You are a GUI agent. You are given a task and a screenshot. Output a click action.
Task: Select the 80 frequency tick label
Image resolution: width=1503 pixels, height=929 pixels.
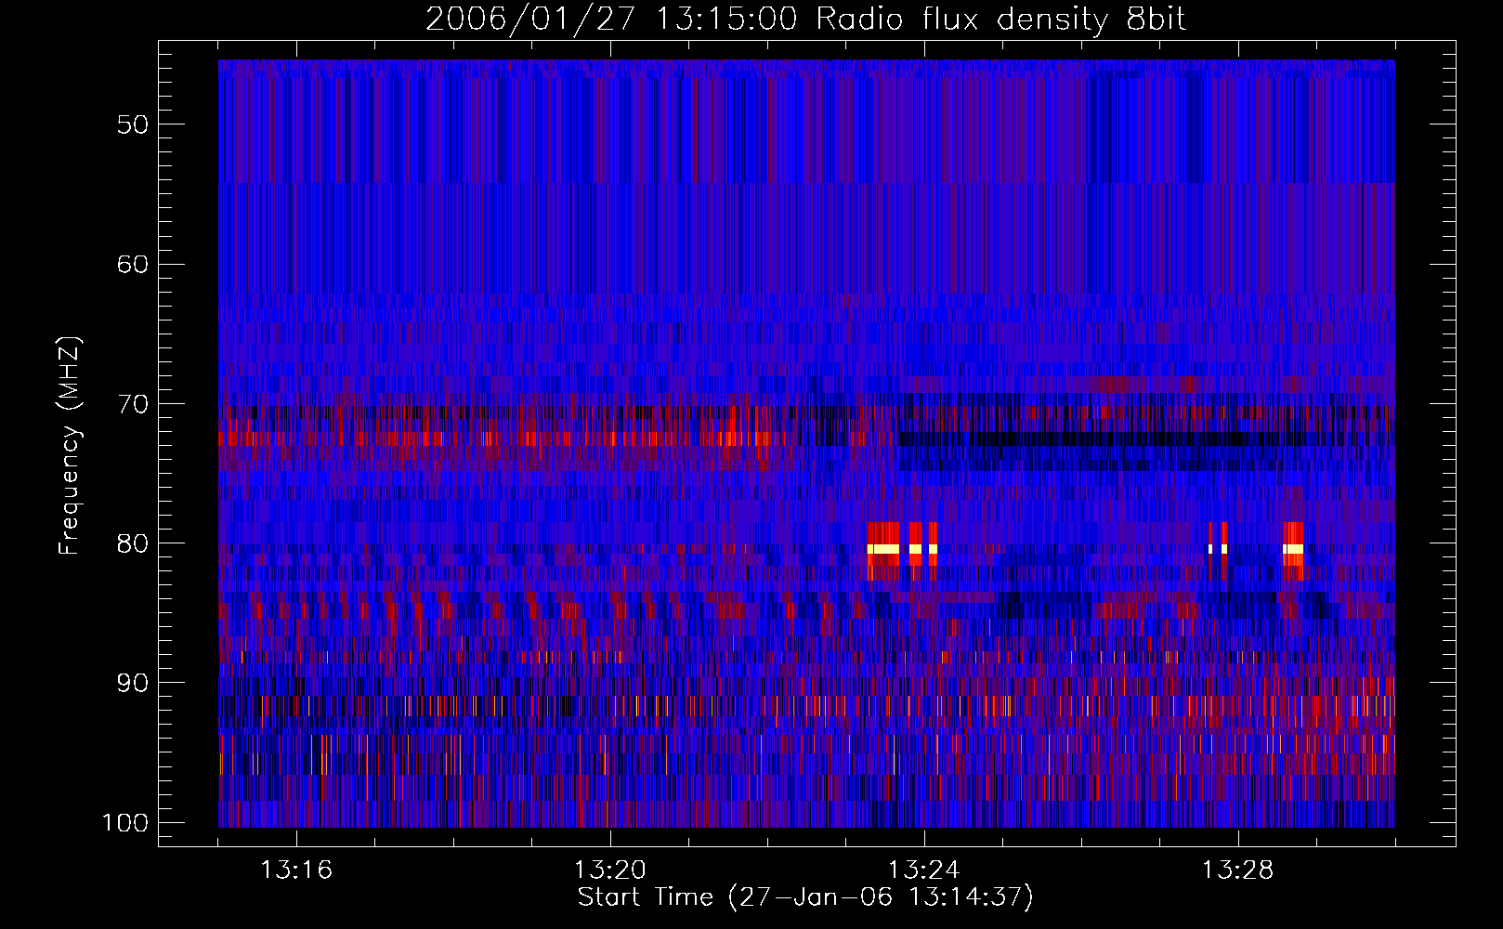pyautogui.click(x=133, y=543)
